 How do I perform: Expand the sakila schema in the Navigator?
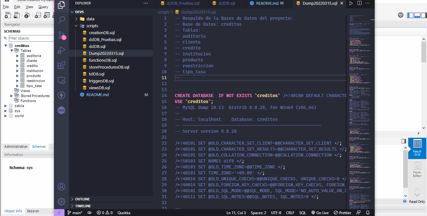click(5, 106)
